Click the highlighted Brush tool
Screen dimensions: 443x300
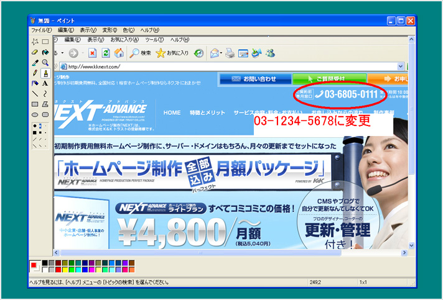pos(45,73)
